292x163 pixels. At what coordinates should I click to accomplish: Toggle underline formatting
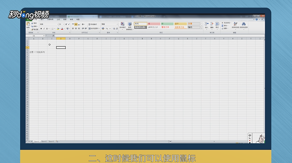click(47, 29)
